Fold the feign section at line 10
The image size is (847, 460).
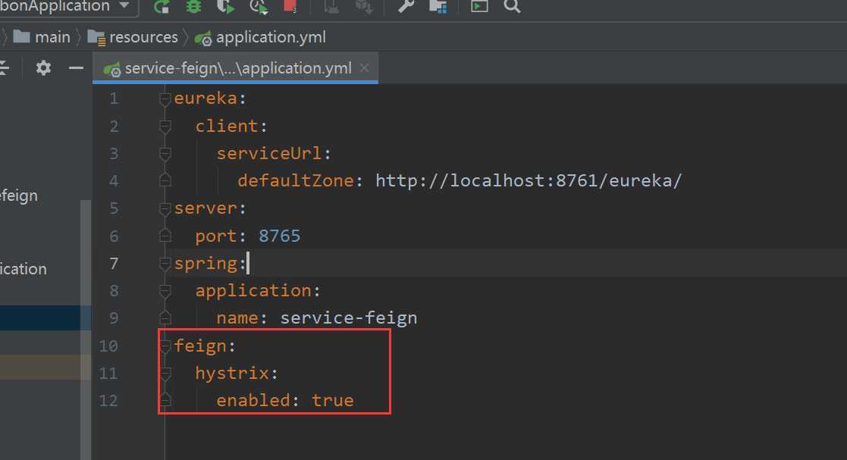(165, 346)
